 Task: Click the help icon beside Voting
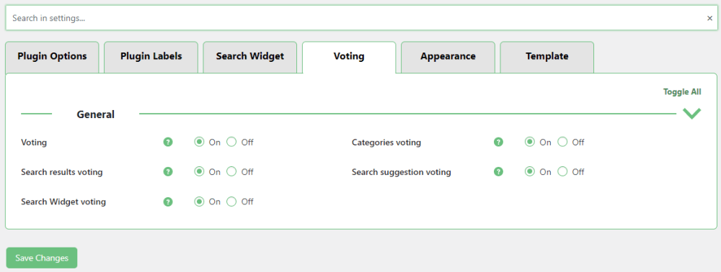coord(168,142)
